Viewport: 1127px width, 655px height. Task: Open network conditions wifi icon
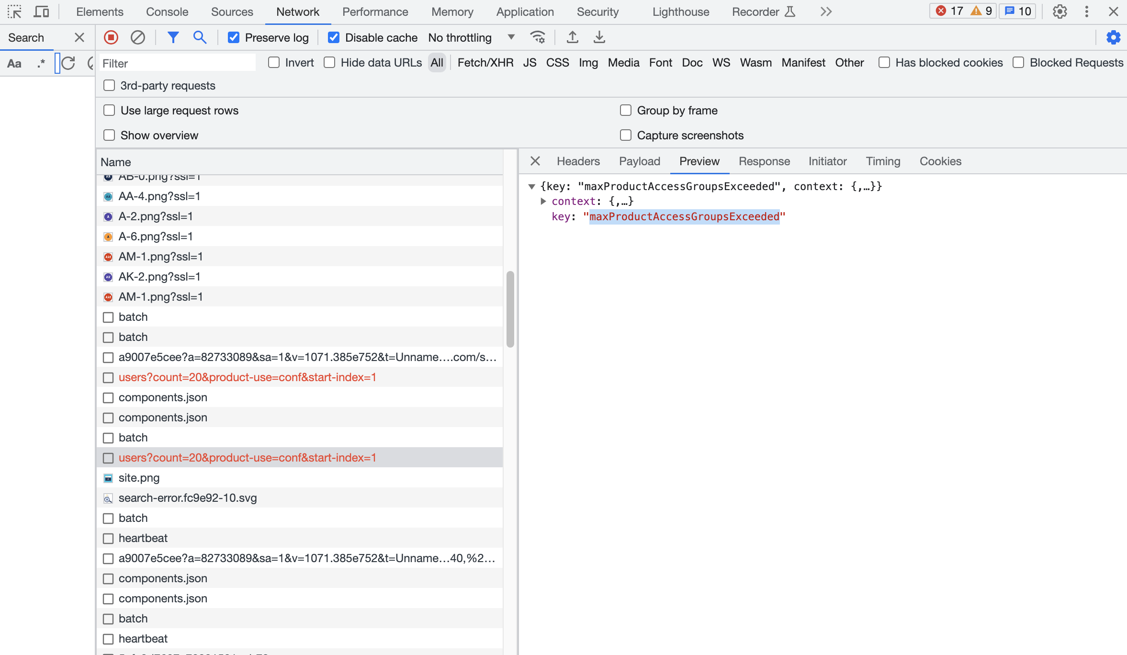(538, 37)
